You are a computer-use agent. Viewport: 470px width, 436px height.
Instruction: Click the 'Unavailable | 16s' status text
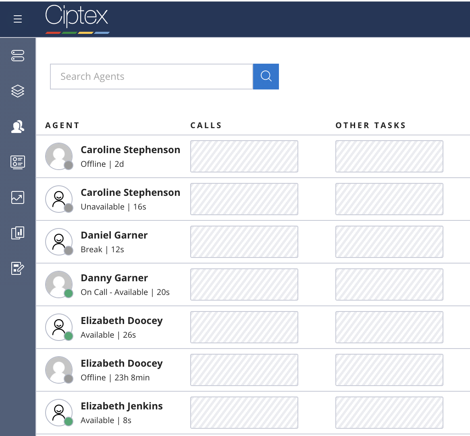pyautogui.click(x=113, y=207)
